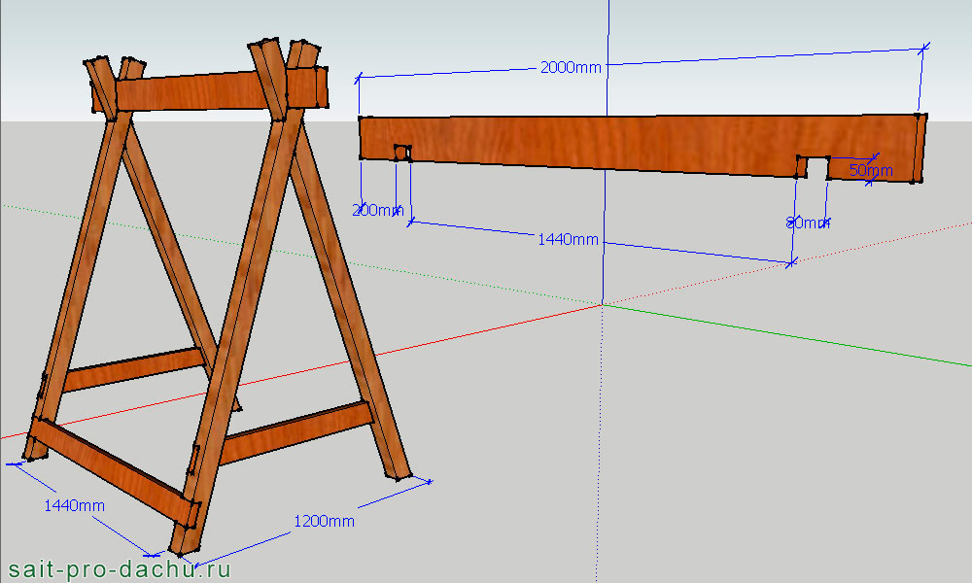Click the small square notch in the beam
Image resolution: width=972 pixels, height=583 pixels.
point(400,153)
